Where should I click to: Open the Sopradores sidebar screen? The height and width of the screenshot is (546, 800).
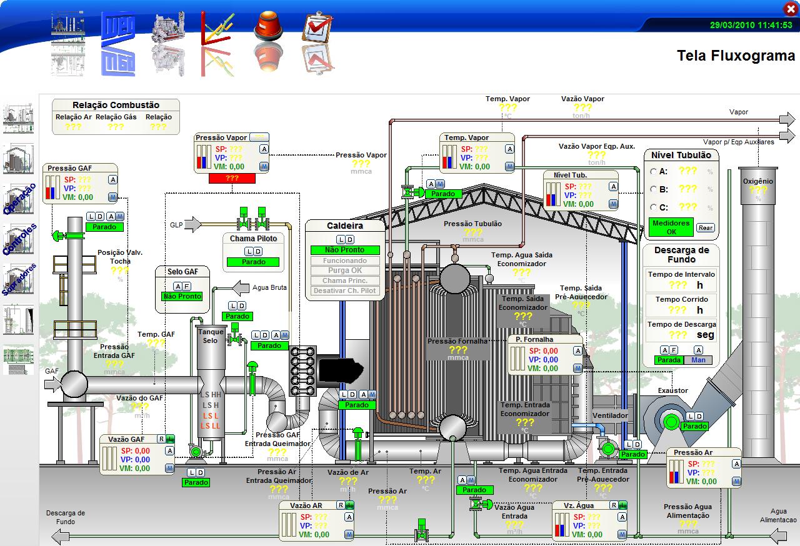tap(19, 279)
